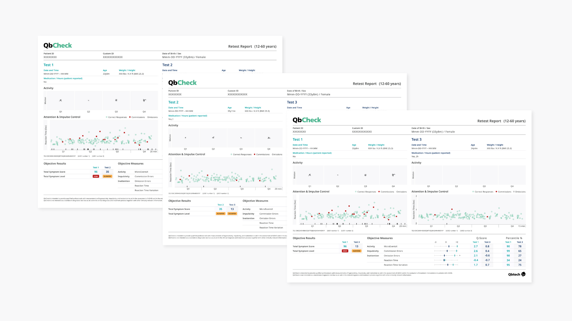
Task: Toggle the red HIGH symptom level badge
Action: (x=345, y=251)
